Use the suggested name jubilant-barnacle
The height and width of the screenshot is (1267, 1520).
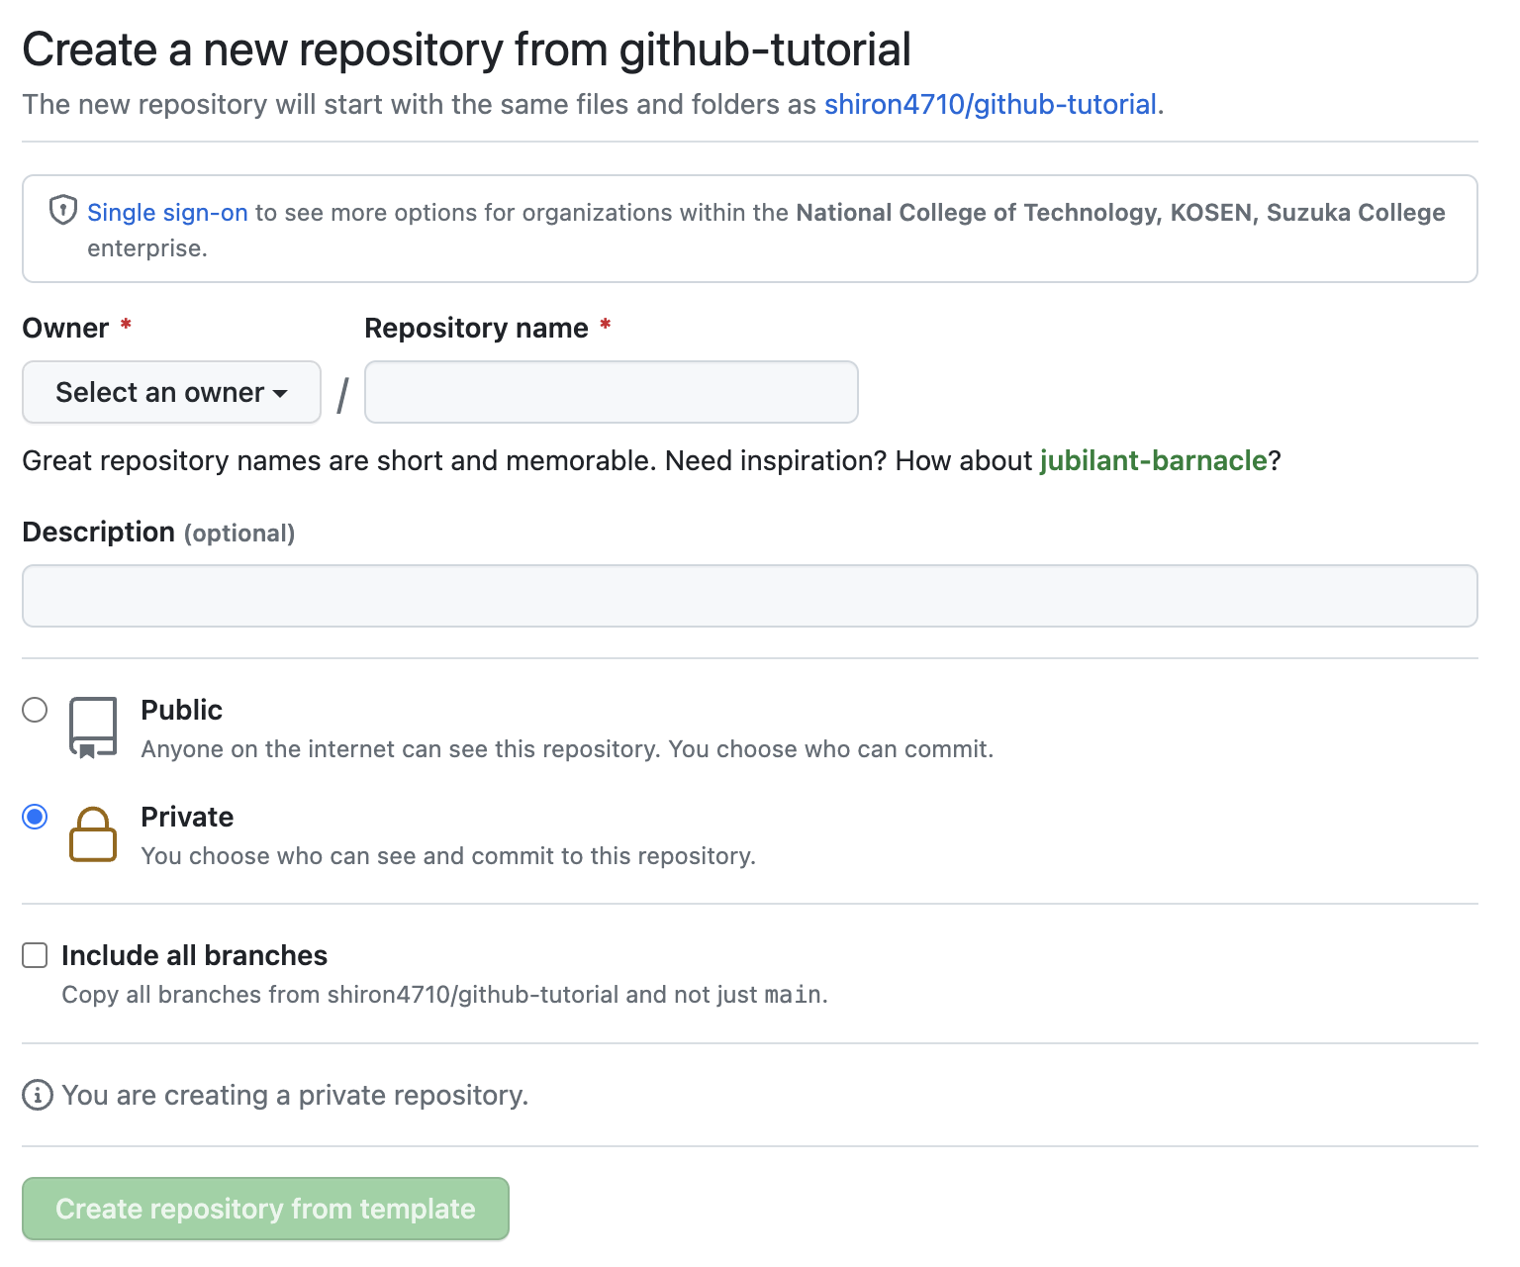pyautogui.click(x=1153, y=460)
